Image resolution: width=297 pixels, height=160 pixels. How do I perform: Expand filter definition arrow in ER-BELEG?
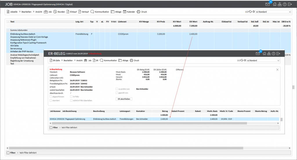(x=60, y=127)
